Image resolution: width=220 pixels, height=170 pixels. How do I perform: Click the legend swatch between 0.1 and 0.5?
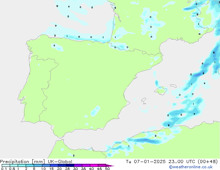[6, 165]
